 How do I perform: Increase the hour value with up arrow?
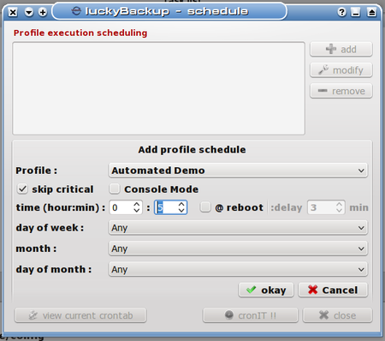(x=137, y=204)
